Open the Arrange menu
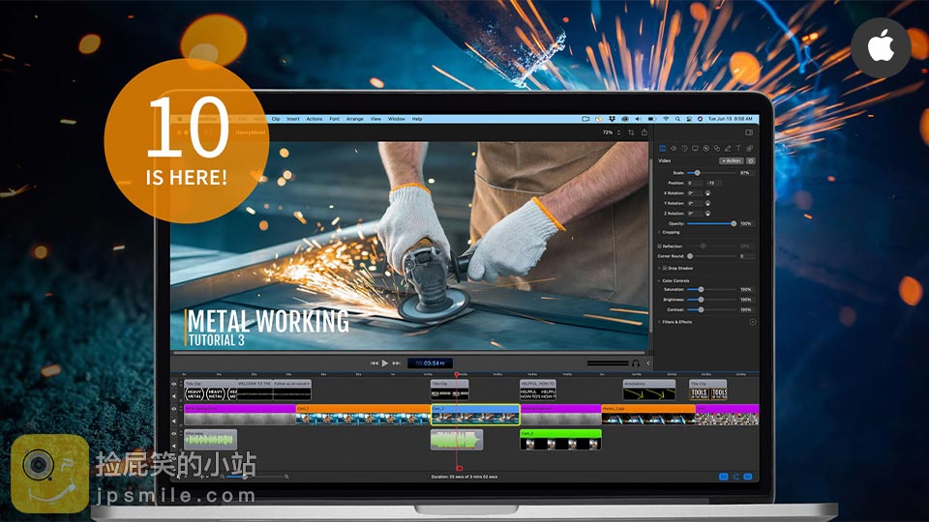 pos(355,119)
